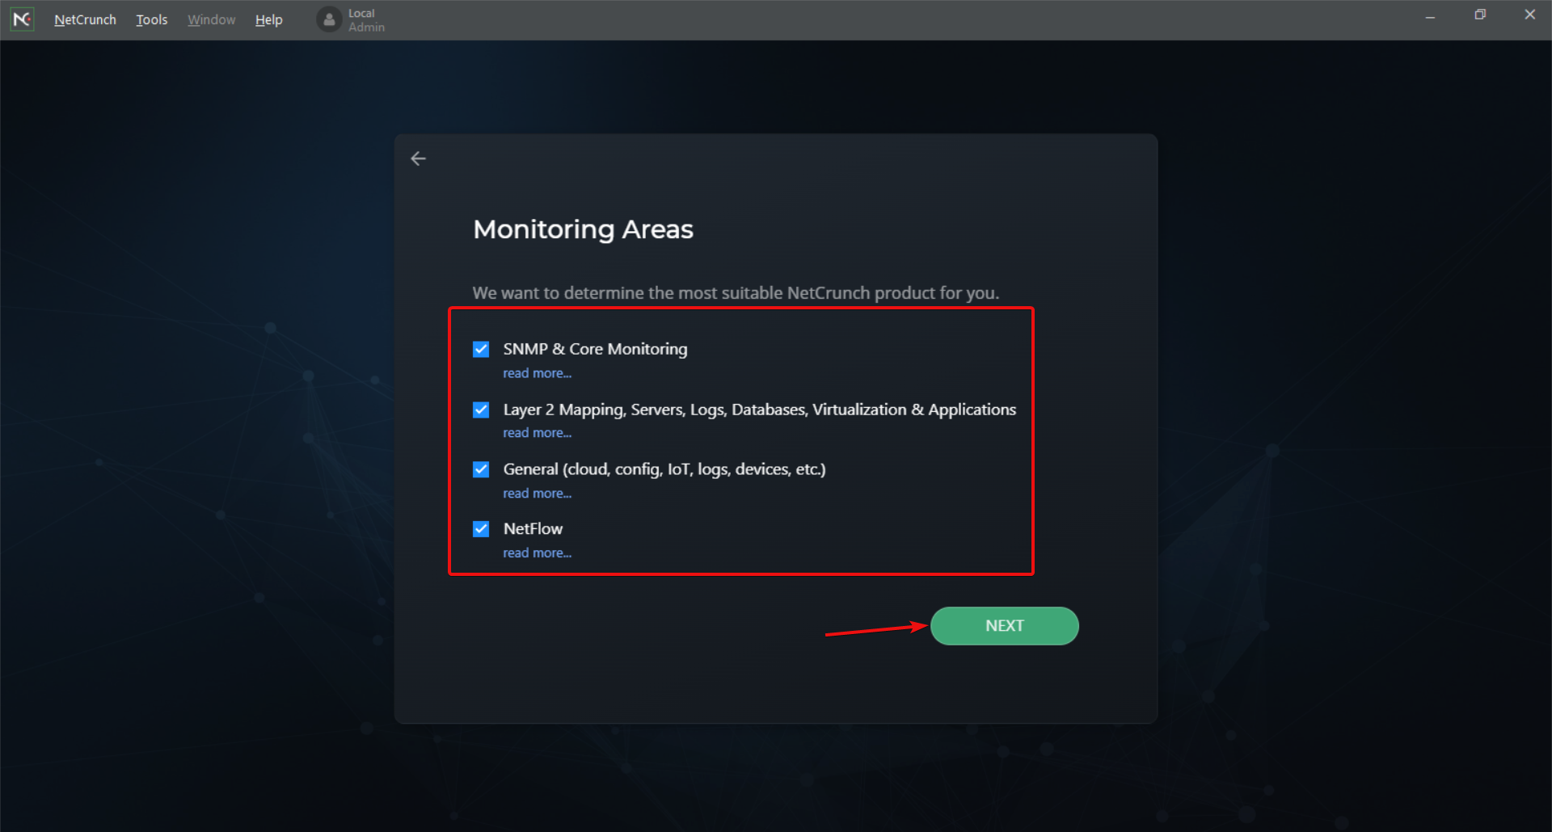Open read more under NetFlow
The image size is (1552, 832).
click(x=537, y=553)
